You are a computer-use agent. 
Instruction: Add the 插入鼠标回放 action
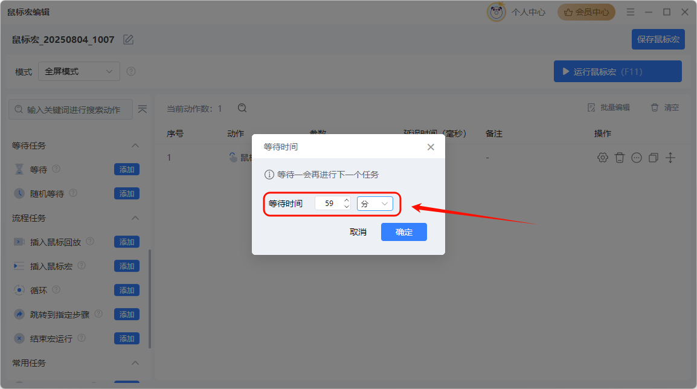point(127,242)
